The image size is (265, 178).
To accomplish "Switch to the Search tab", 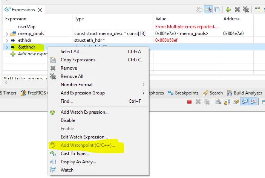I will [213, 93].
